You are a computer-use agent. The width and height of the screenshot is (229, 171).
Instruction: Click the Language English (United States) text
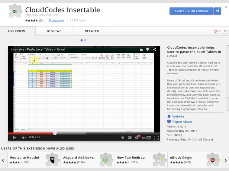click(x=190, y=139)
